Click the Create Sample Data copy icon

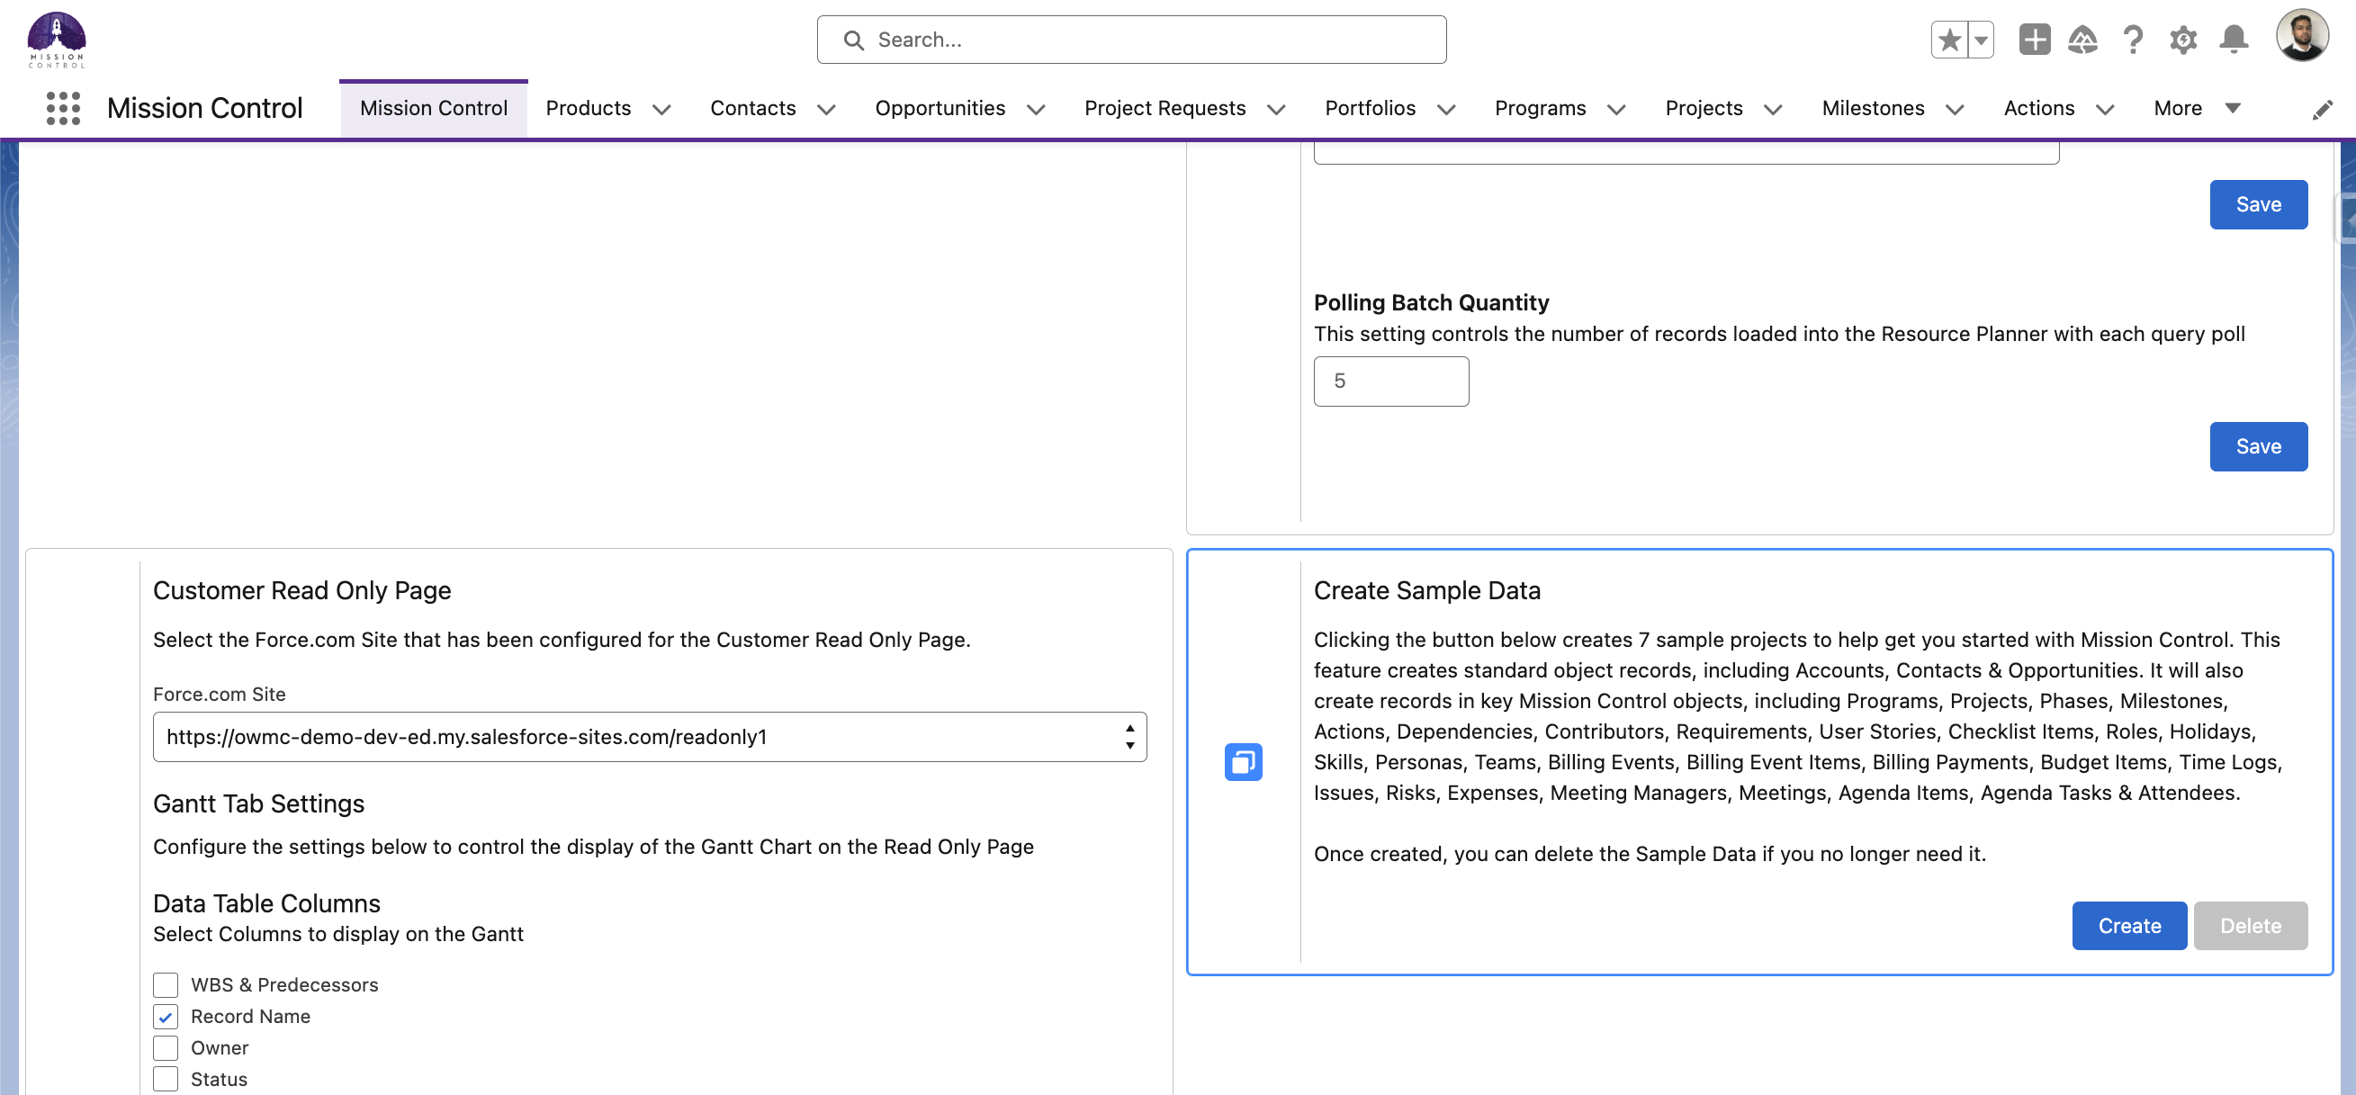1244,762
